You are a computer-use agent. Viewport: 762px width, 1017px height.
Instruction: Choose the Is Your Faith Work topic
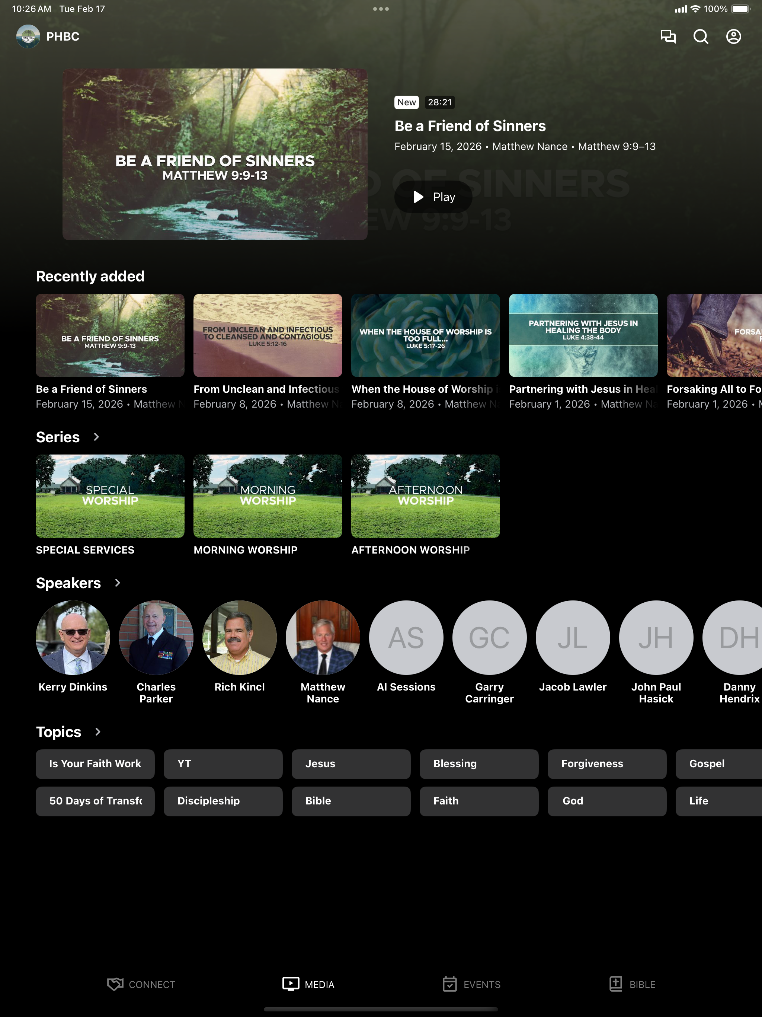click(x=95, y=763)
